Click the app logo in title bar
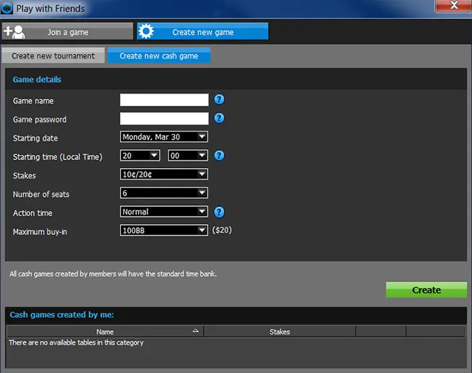This screenshot has width=472, height=373. 7,9
